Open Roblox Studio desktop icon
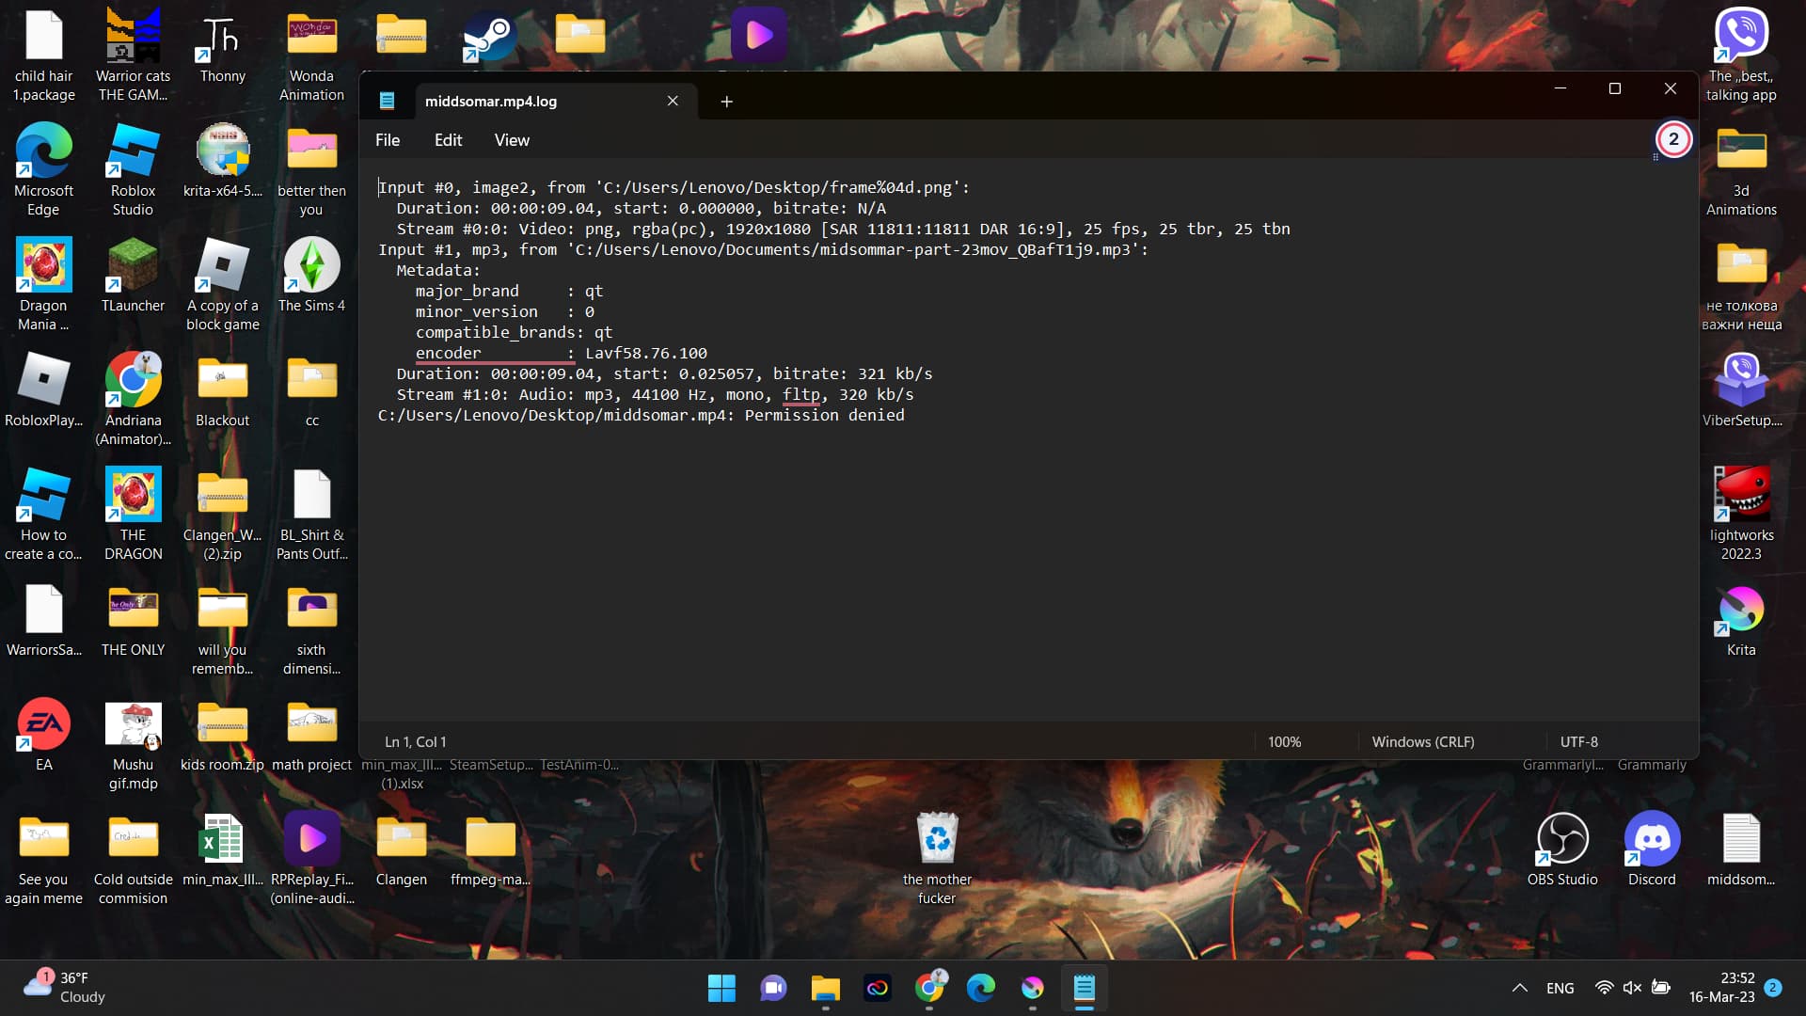 (133, 151)
